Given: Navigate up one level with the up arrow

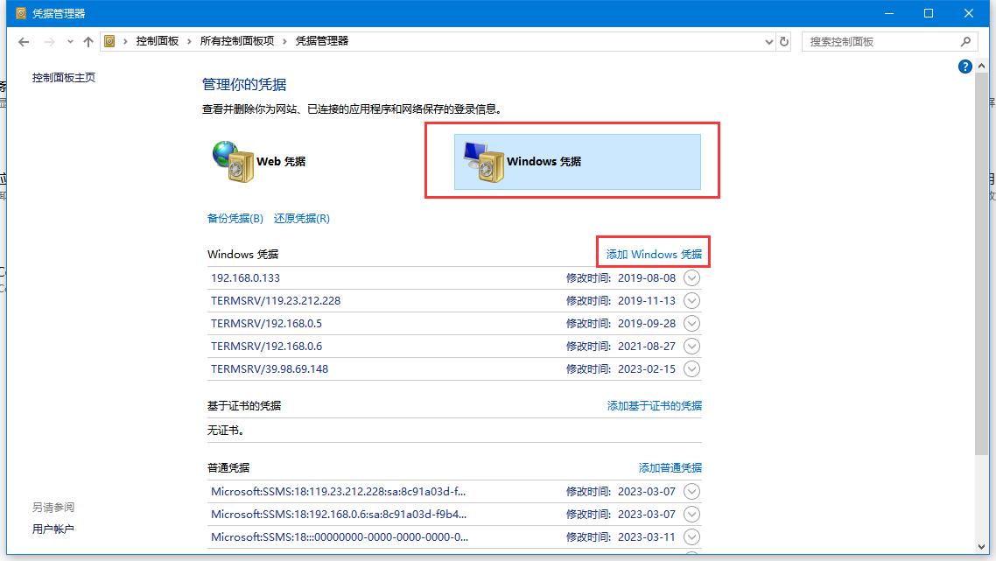Looking at the screenshot, I should tap(88, 41).
